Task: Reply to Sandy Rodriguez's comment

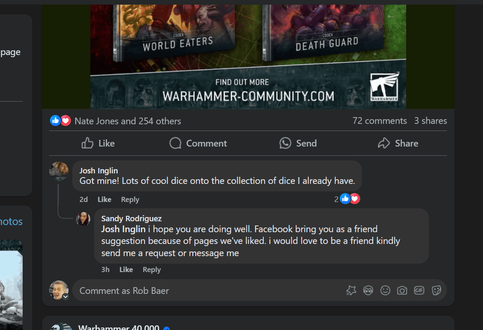Action: (x=152, y=270)
